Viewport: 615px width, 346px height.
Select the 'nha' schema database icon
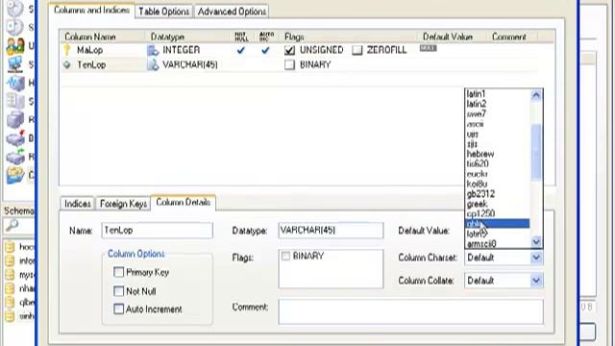(x=11, y=288)
